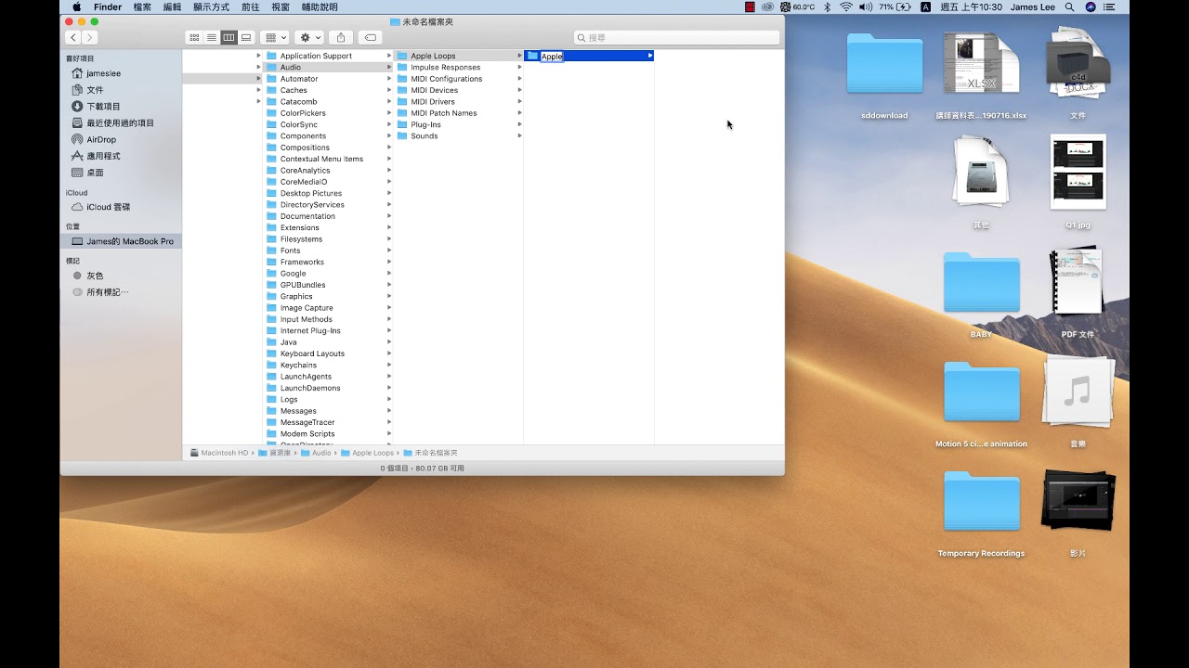The width and height of the screenshot is (1189, 668).
Task: Click the volume menu bar icon
Action: tap(866, 6)
